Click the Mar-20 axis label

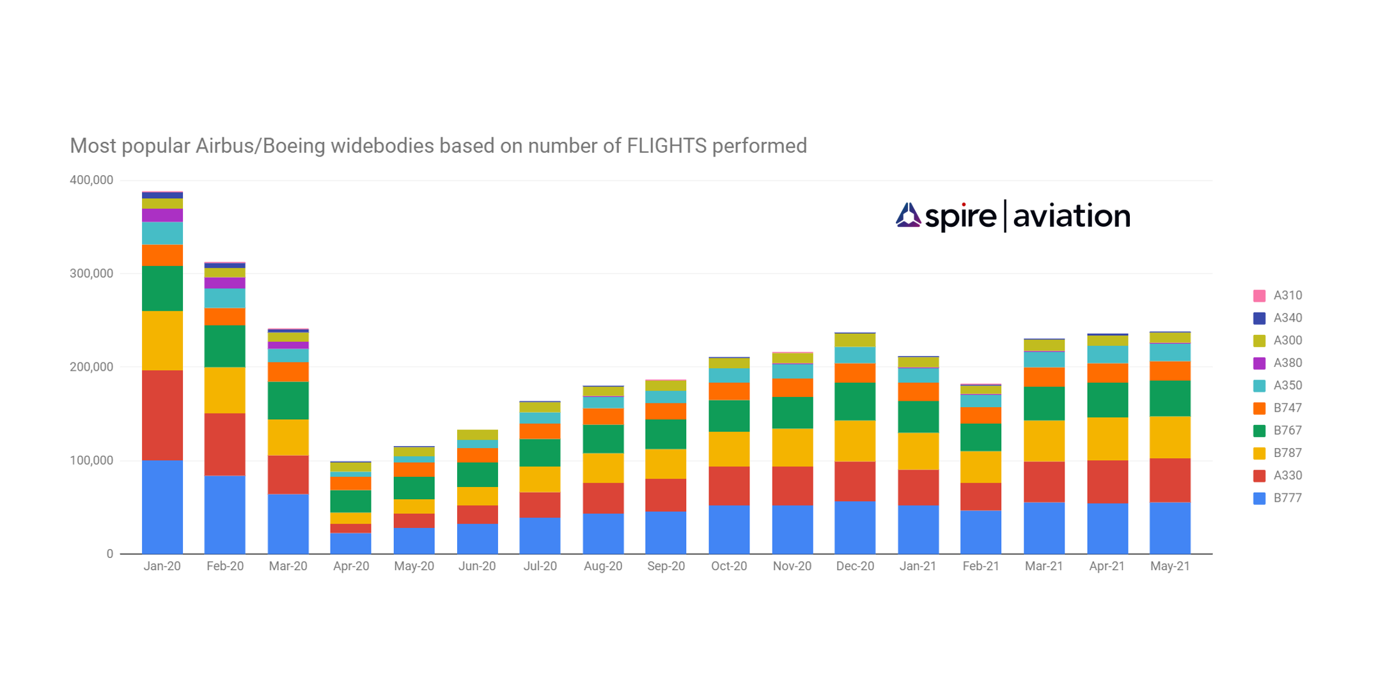click(288, 567)
